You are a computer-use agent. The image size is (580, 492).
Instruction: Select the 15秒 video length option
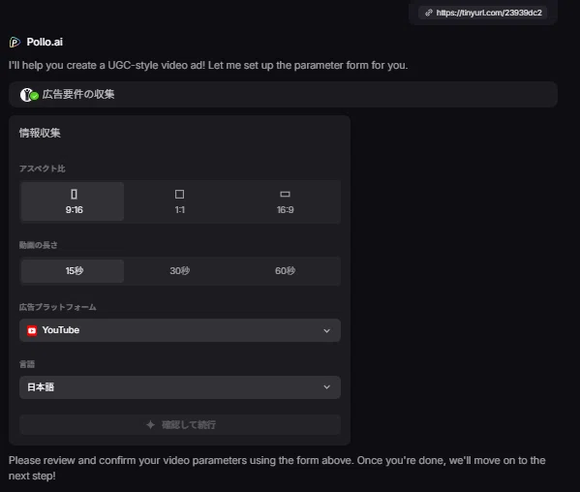73,271
